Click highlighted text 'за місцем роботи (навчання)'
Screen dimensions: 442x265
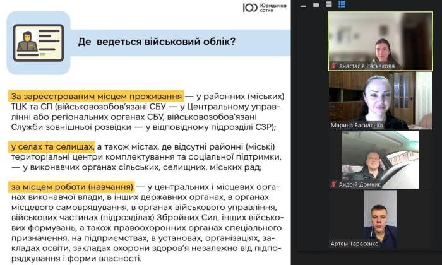73,187
